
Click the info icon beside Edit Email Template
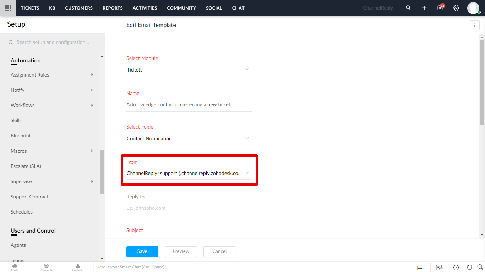(475, 25)
